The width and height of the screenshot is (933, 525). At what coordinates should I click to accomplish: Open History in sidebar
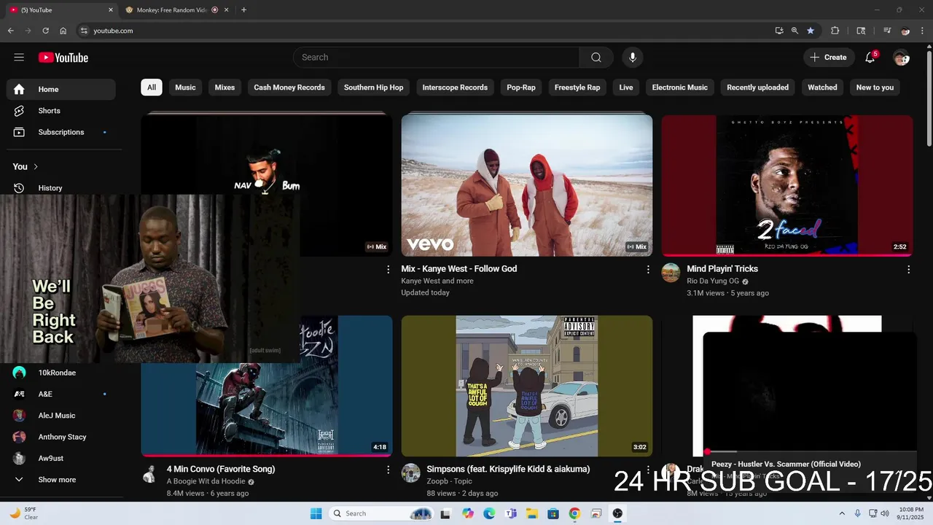[61, 188]
